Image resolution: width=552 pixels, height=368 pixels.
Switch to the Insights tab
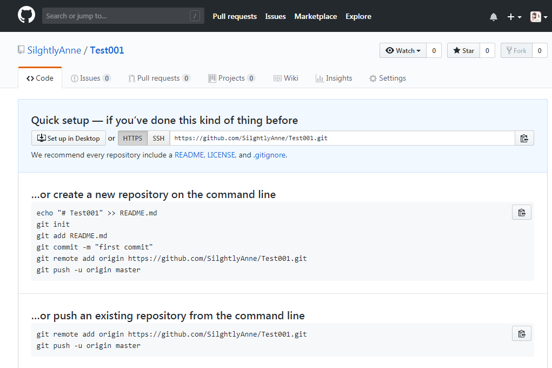334,78
